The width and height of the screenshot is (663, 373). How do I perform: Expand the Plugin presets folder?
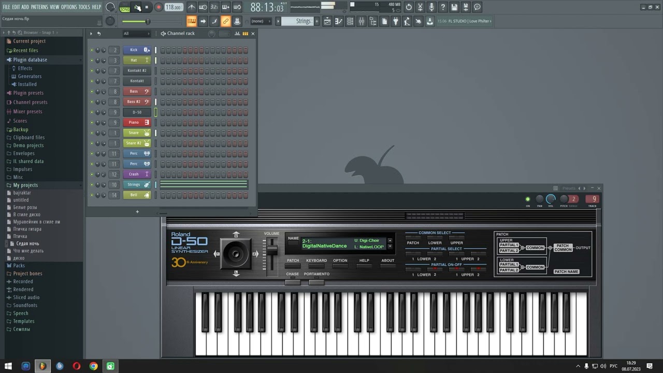coord(28,93)
